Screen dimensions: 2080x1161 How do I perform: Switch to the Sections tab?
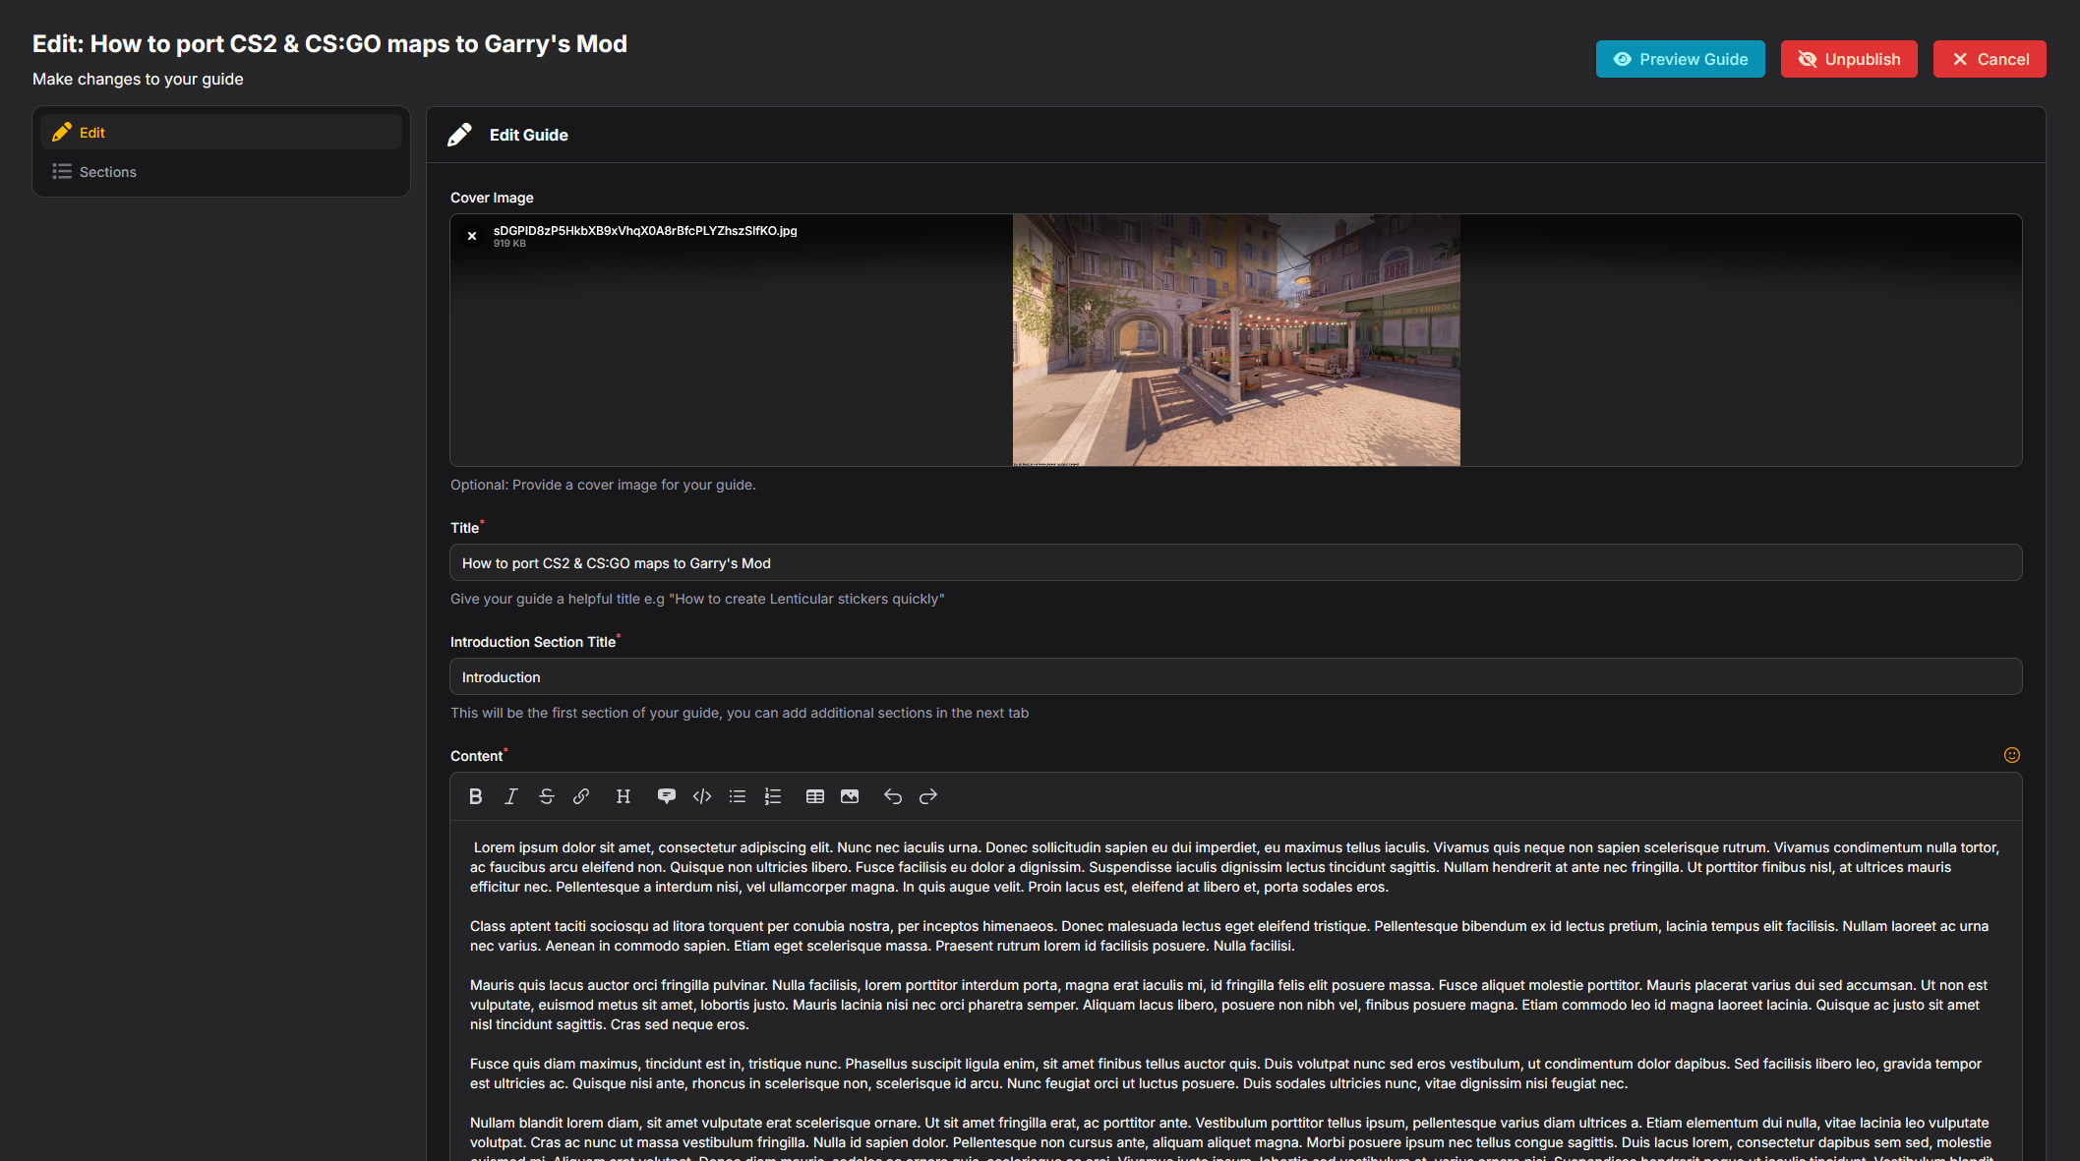108,172
